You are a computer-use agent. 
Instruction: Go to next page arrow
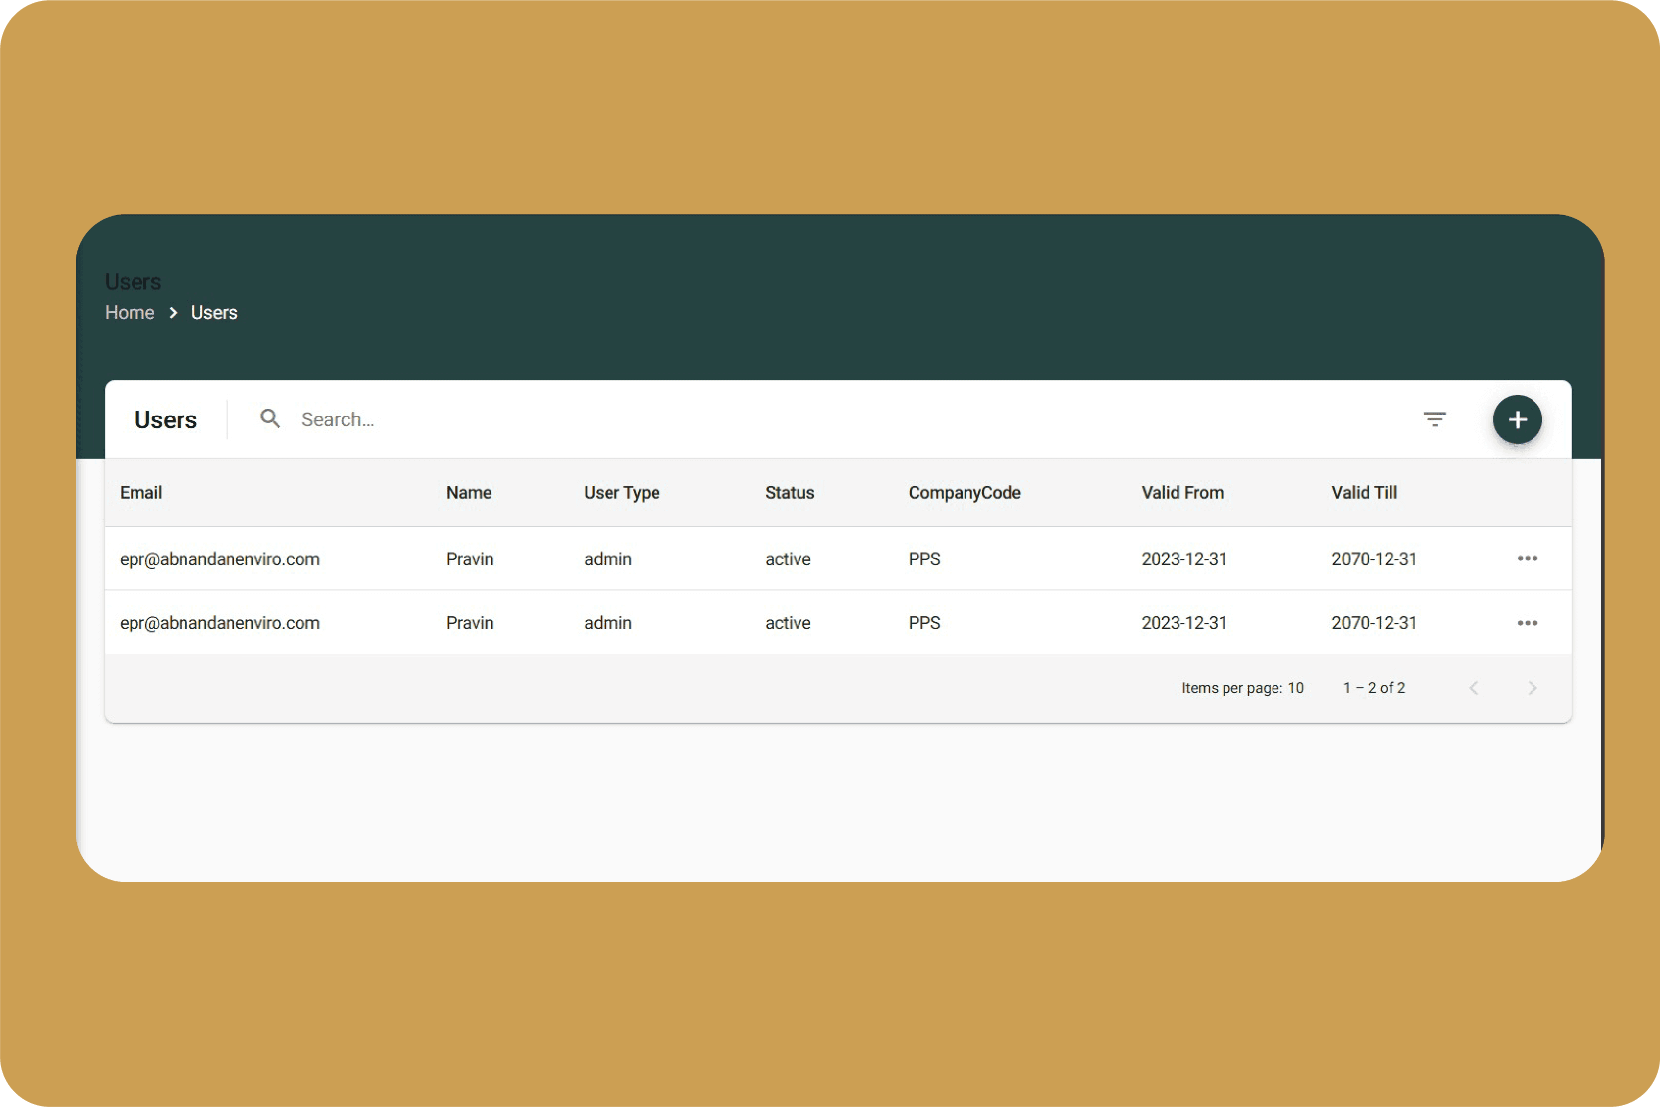click(x=1532, y=688)
